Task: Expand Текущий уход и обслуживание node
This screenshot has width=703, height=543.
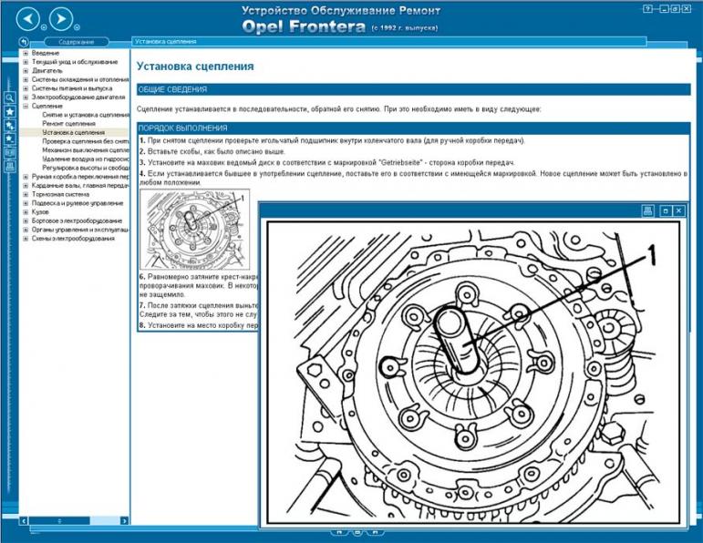Action: point(26,62)
